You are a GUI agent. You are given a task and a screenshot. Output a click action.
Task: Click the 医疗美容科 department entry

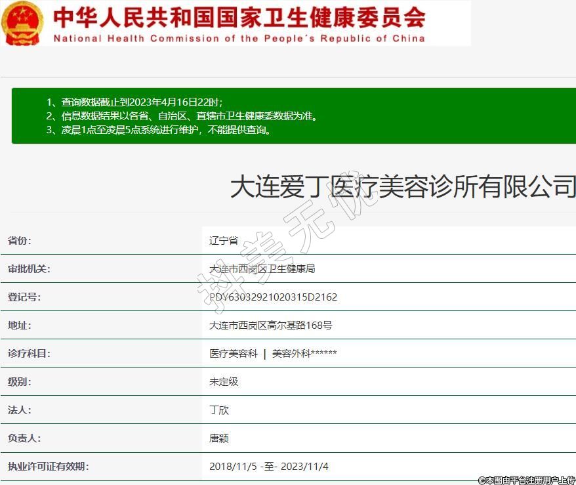(234, 354)
